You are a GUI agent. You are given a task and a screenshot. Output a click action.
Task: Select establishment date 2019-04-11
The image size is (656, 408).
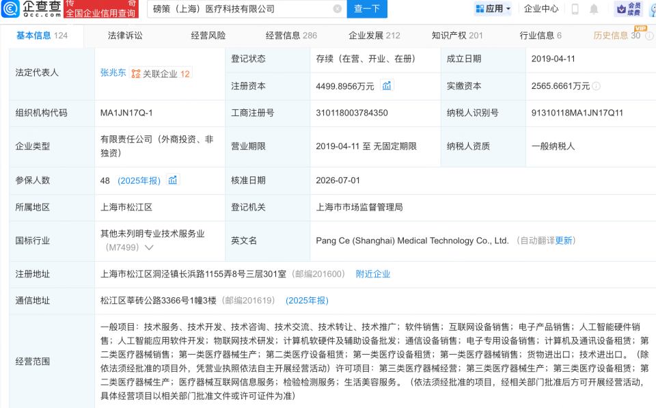(553, 59)
